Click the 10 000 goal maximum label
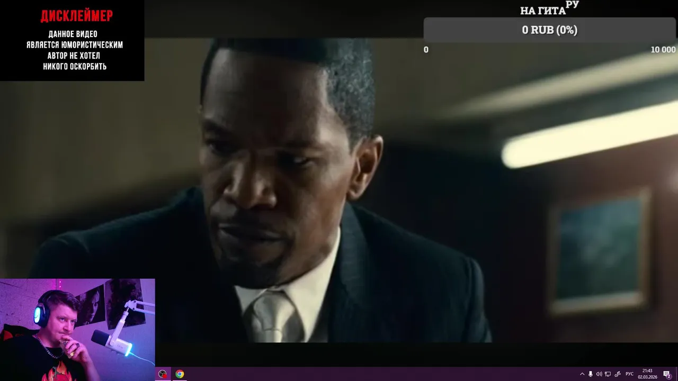 click(x=663, y=50)
